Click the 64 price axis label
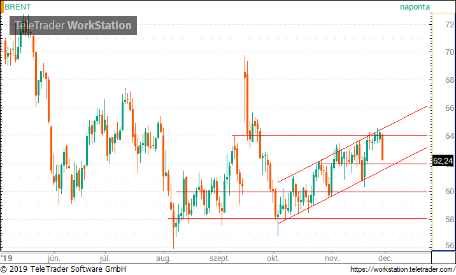Screen dimensions: 456x275 pos(450,136)
